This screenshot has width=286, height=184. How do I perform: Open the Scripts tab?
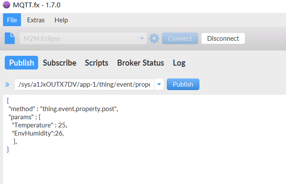(x=96, y=63)
